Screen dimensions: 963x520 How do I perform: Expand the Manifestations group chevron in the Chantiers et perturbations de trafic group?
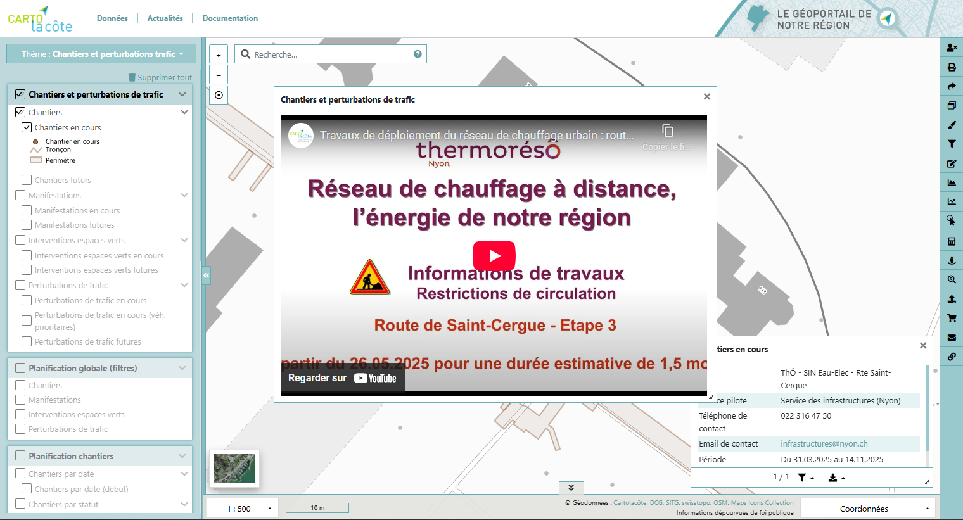pos(184,195)
